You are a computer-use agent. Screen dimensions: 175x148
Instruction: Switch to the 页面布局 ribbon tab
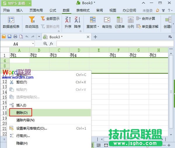(x=36, y=10)
